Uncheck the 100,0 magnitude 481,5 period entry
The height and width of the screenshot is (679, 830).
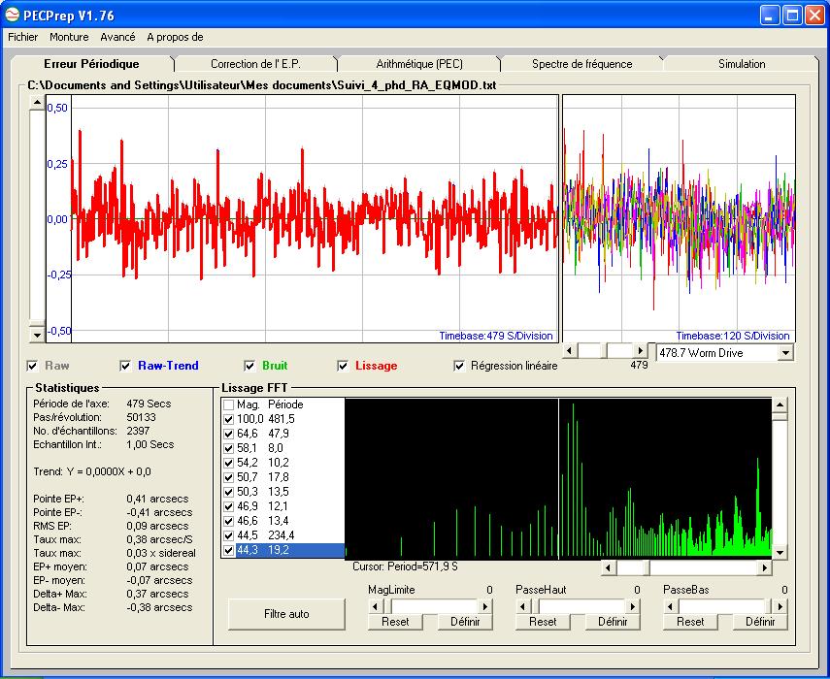pos(228,419)
